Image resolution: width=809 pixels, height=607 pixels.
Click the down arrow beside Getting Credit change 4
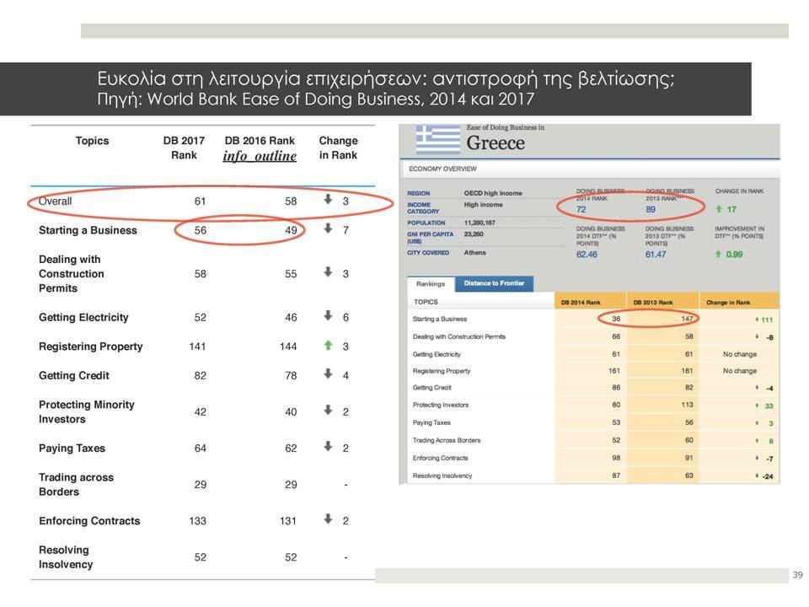(x=328, y=373)
